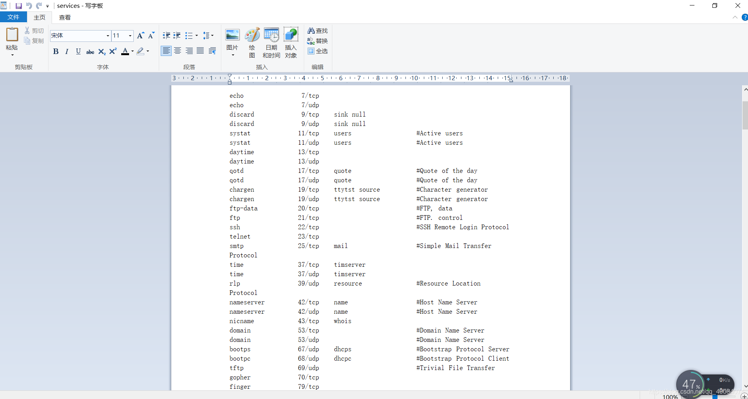Apply the text highlight color
748x399 pixels.
[x=140, y=51]
